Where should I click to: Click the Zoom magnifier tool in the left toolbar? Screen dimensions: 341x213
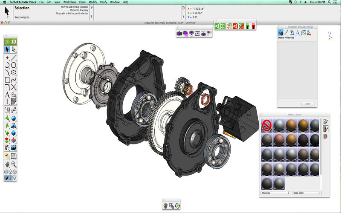(x=14, y=164)
